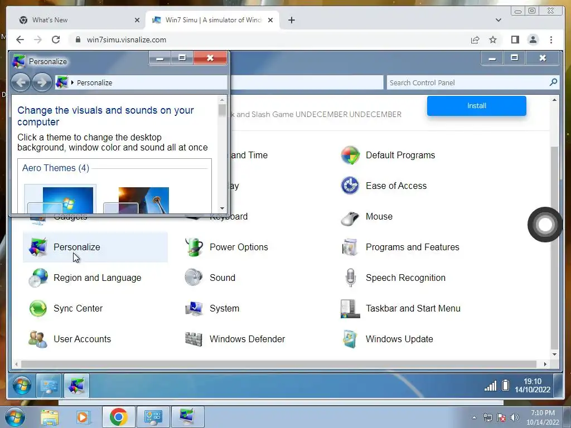Click Chrome icon in host taskbar
Image resolution: width=571 pixels, height=428 pixels.
tap(118, 417)
